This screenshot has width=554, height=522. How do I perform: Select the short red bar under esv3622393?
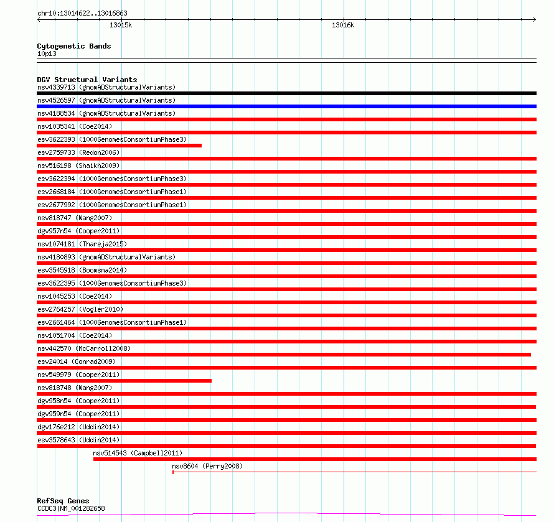(119, 146)
